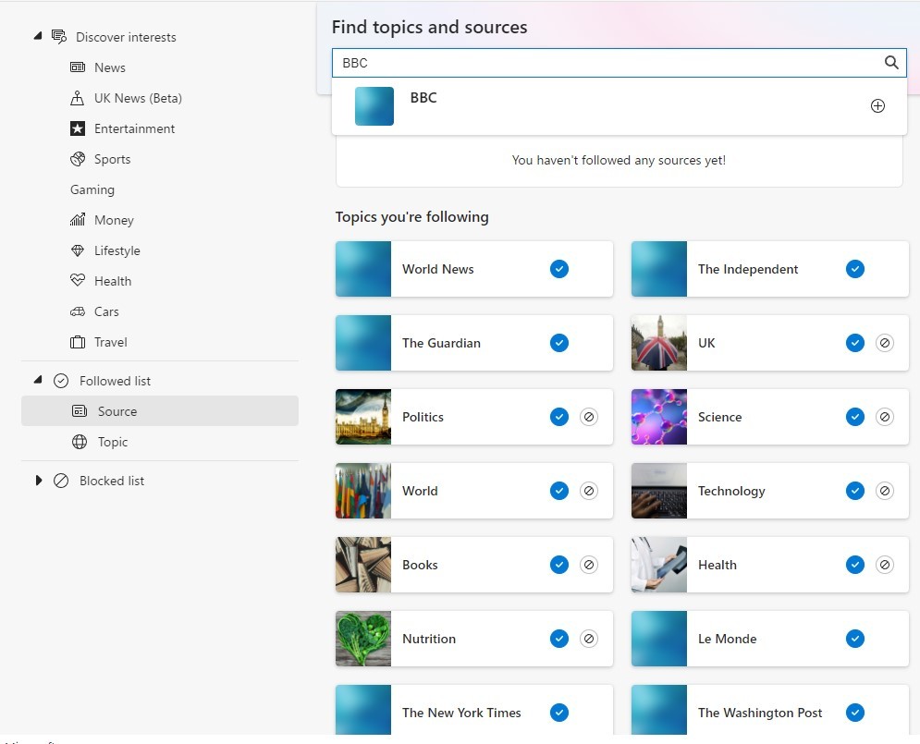Open the Cars interest category
Image resolution: width=920 pixels, height=744 pixels.
click(106, 311)
